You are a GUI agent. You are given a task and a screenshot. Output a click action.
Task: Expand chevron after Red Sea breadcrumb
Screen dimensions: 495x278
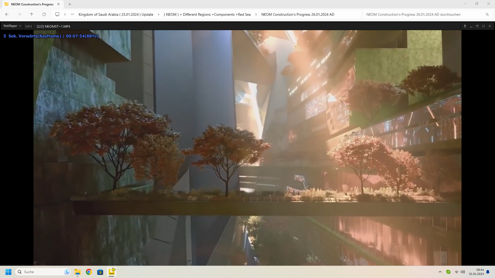pyautogui.click(x=256, y=14)
